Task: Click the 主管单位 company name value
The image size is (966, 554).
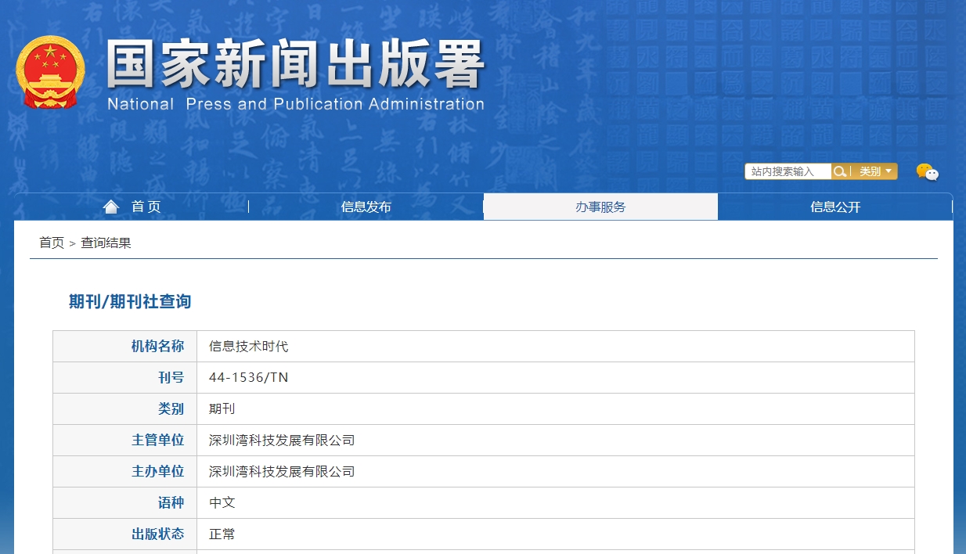Action: click(x=282, y=440)
